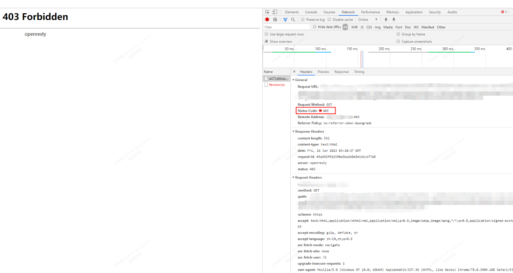Check Hide data URLs option
Image resolution: width=513 pixels, height=273 pixels.
pos(315,27)
